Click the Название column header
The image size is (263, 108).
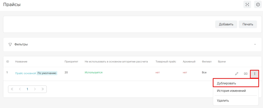pyautogui.click(x=21, y=62)
